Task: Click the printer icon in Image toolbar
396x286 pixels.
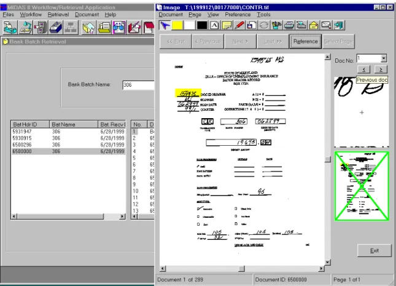Action: coord(289,25)
